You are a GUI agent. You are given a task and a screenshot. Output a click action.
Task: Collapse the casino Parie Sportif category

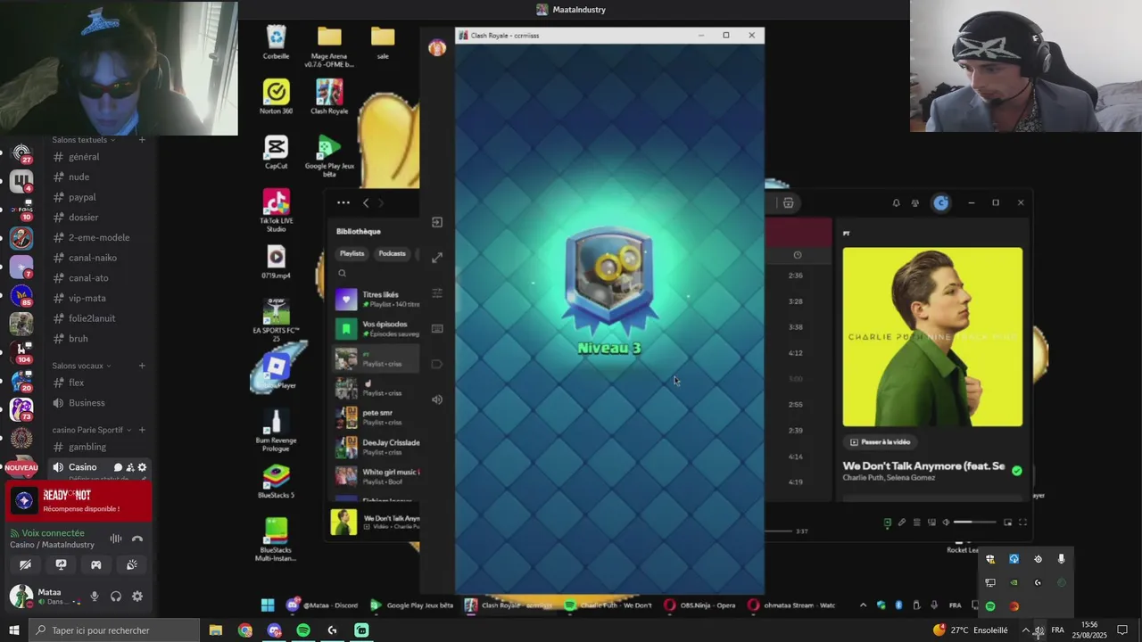[92, 430]
